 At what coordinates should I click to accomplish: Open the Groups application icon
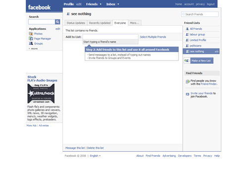point(31,43)
